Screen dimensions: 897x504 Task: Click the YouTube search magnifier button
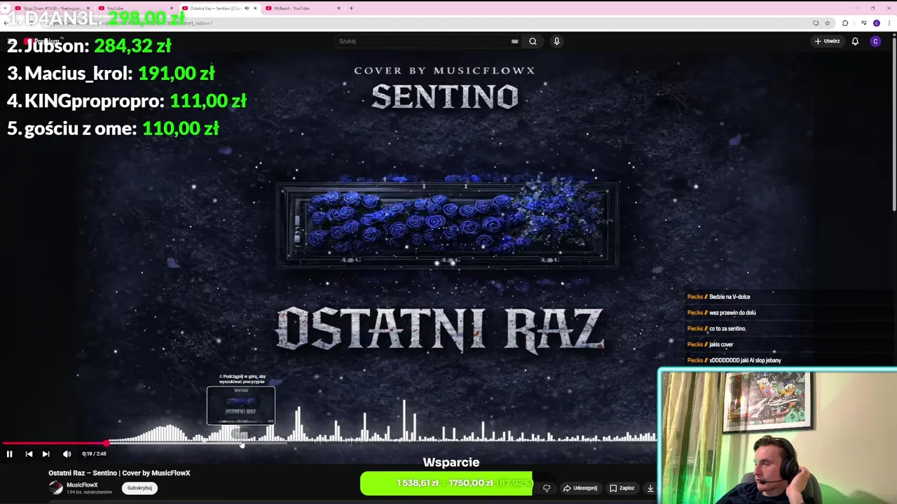pyautogui.click(x=533, y=41)
